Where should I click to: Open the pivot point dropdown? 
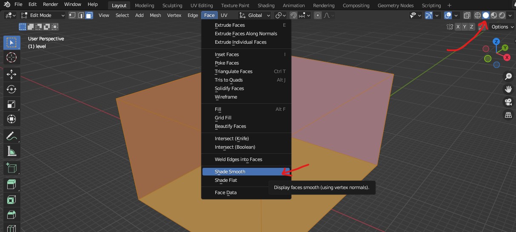[281, 15]
